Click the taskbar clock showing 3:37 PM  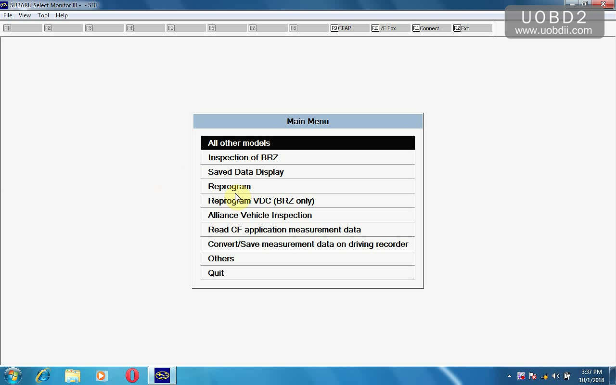point(591,376)
